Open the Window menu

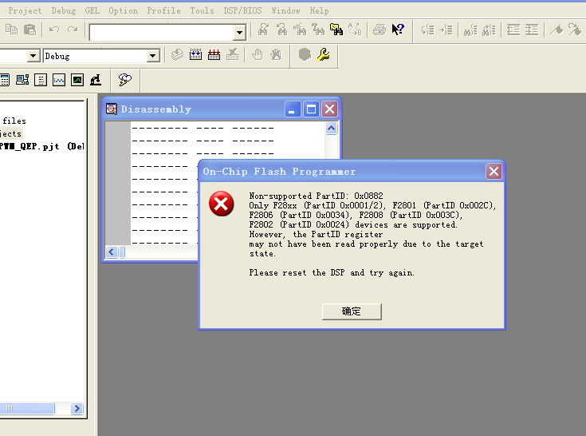point(285,11)
